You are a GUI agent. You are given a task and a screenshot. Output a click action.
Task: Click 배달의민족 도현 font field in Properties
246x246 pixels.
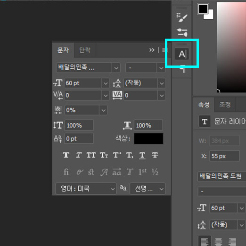221,176
